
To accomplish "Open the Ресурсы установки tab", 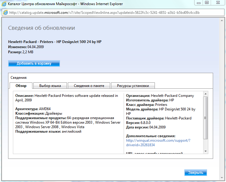I will coord(133,86).
